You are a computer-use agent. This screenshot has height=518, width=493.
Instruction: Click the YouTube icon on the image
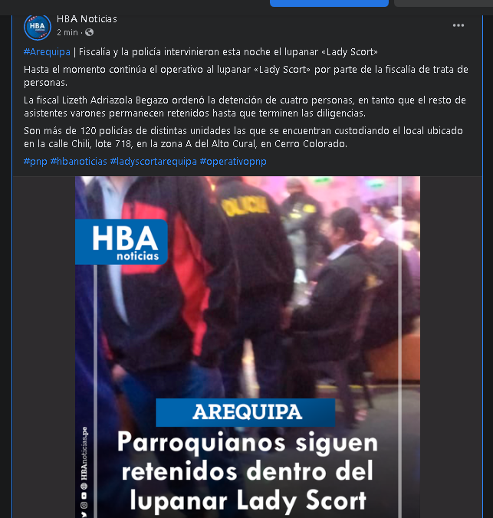[84, 496]
